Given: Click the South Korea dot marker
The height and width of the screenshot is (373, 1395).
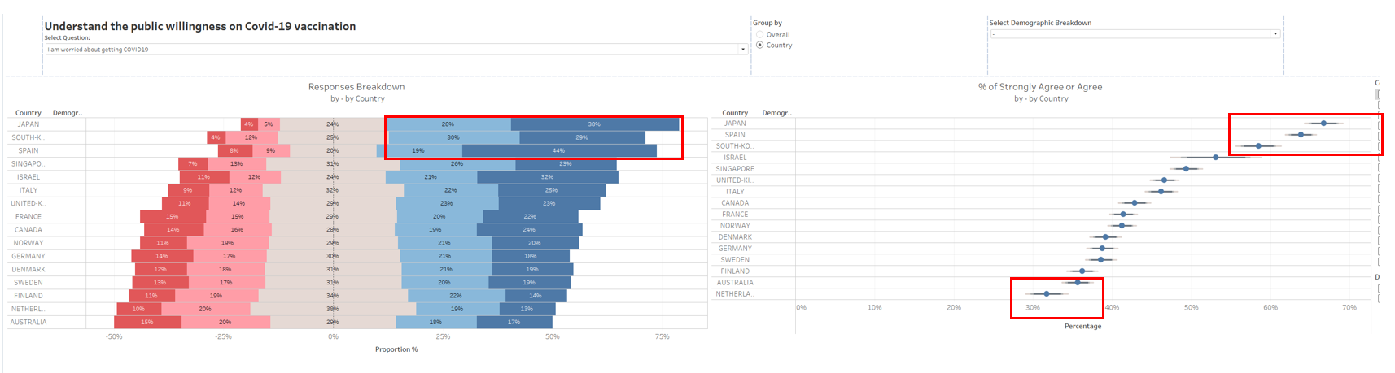Looking at the screenshot, I should 1258,146.
